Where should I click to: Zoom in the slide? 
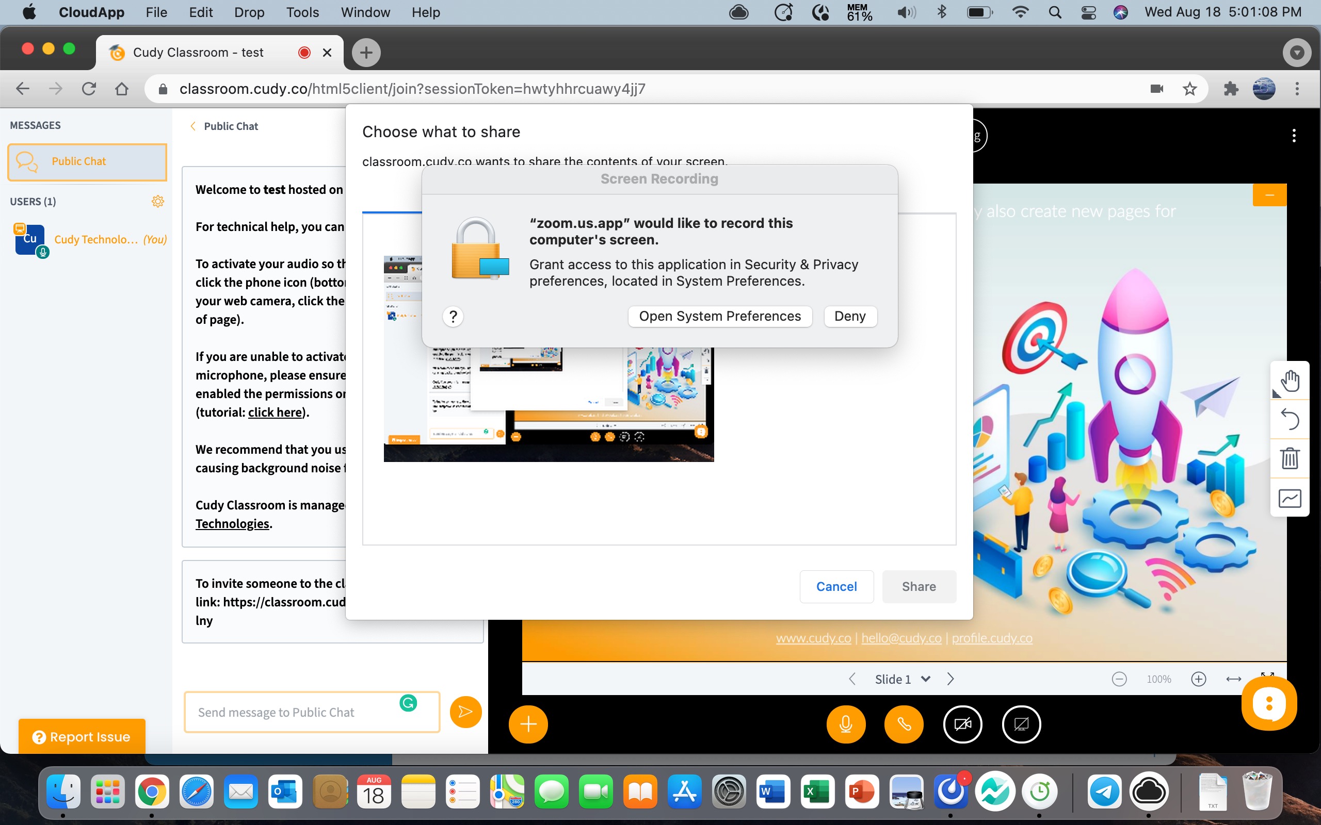1198,679
